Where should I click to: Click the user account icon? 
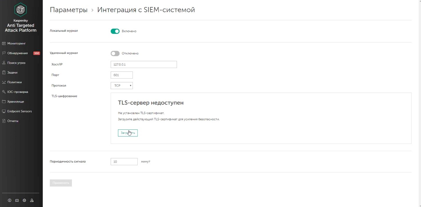32,201
